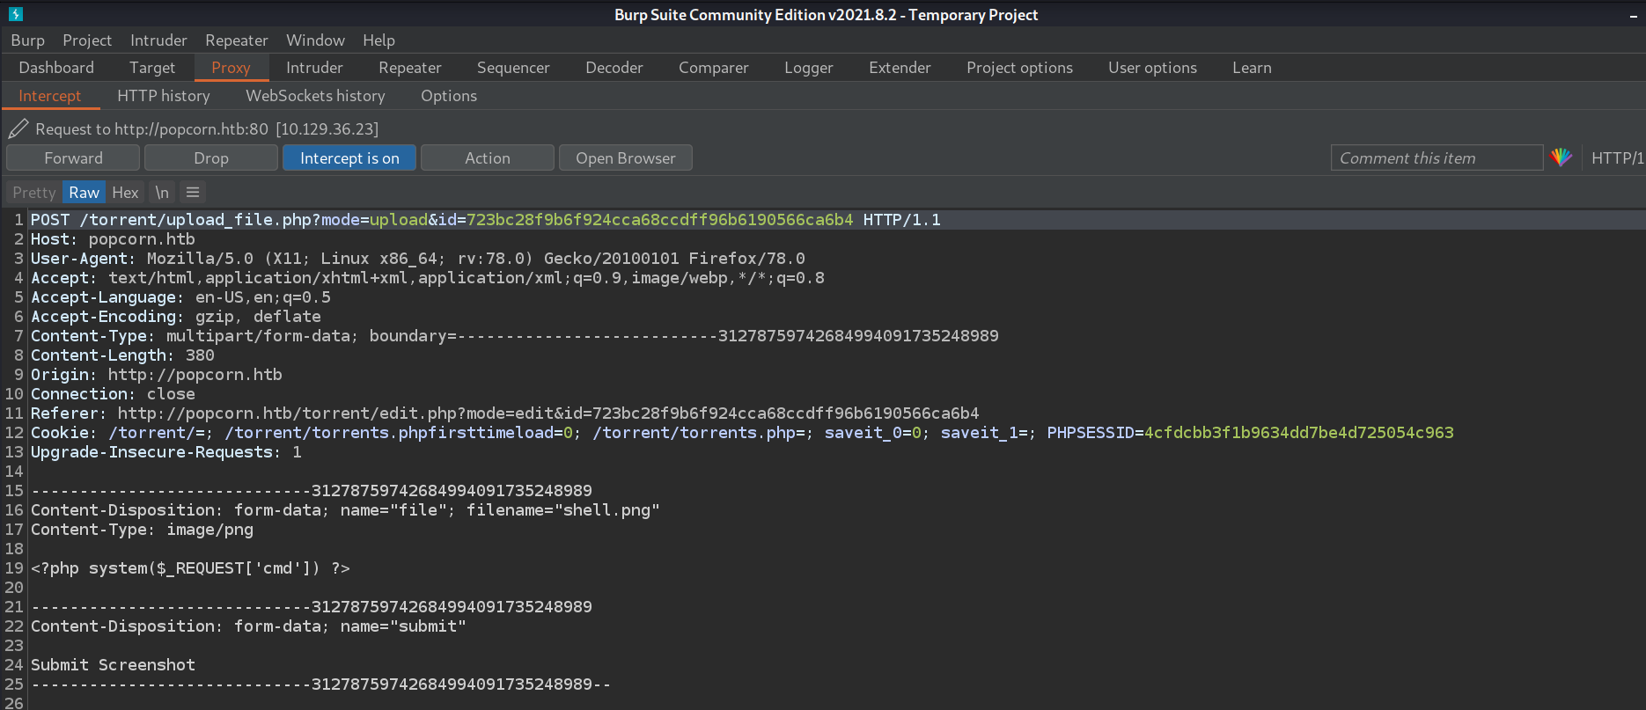The image size is (1646, 710).
Task: Minimize the Burp Suite window
Action: pyautogui.click(x=1634, y=15)
